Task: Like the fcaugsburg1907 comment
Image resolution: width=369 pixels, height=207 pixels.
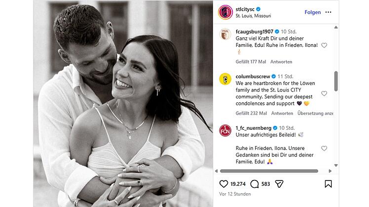Action: point(324,45)
